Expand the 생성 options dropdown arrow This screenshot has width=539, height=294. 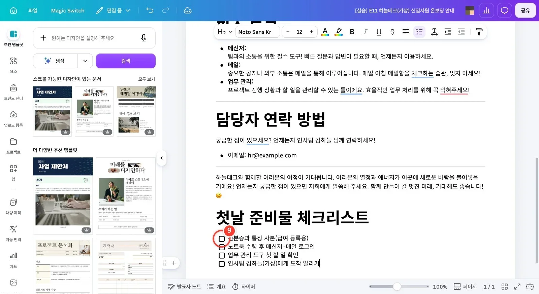85,61
